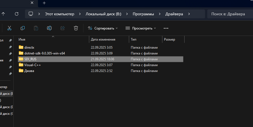
Task: Click the Rename icon in toolbar
Action: pos(49,28)
